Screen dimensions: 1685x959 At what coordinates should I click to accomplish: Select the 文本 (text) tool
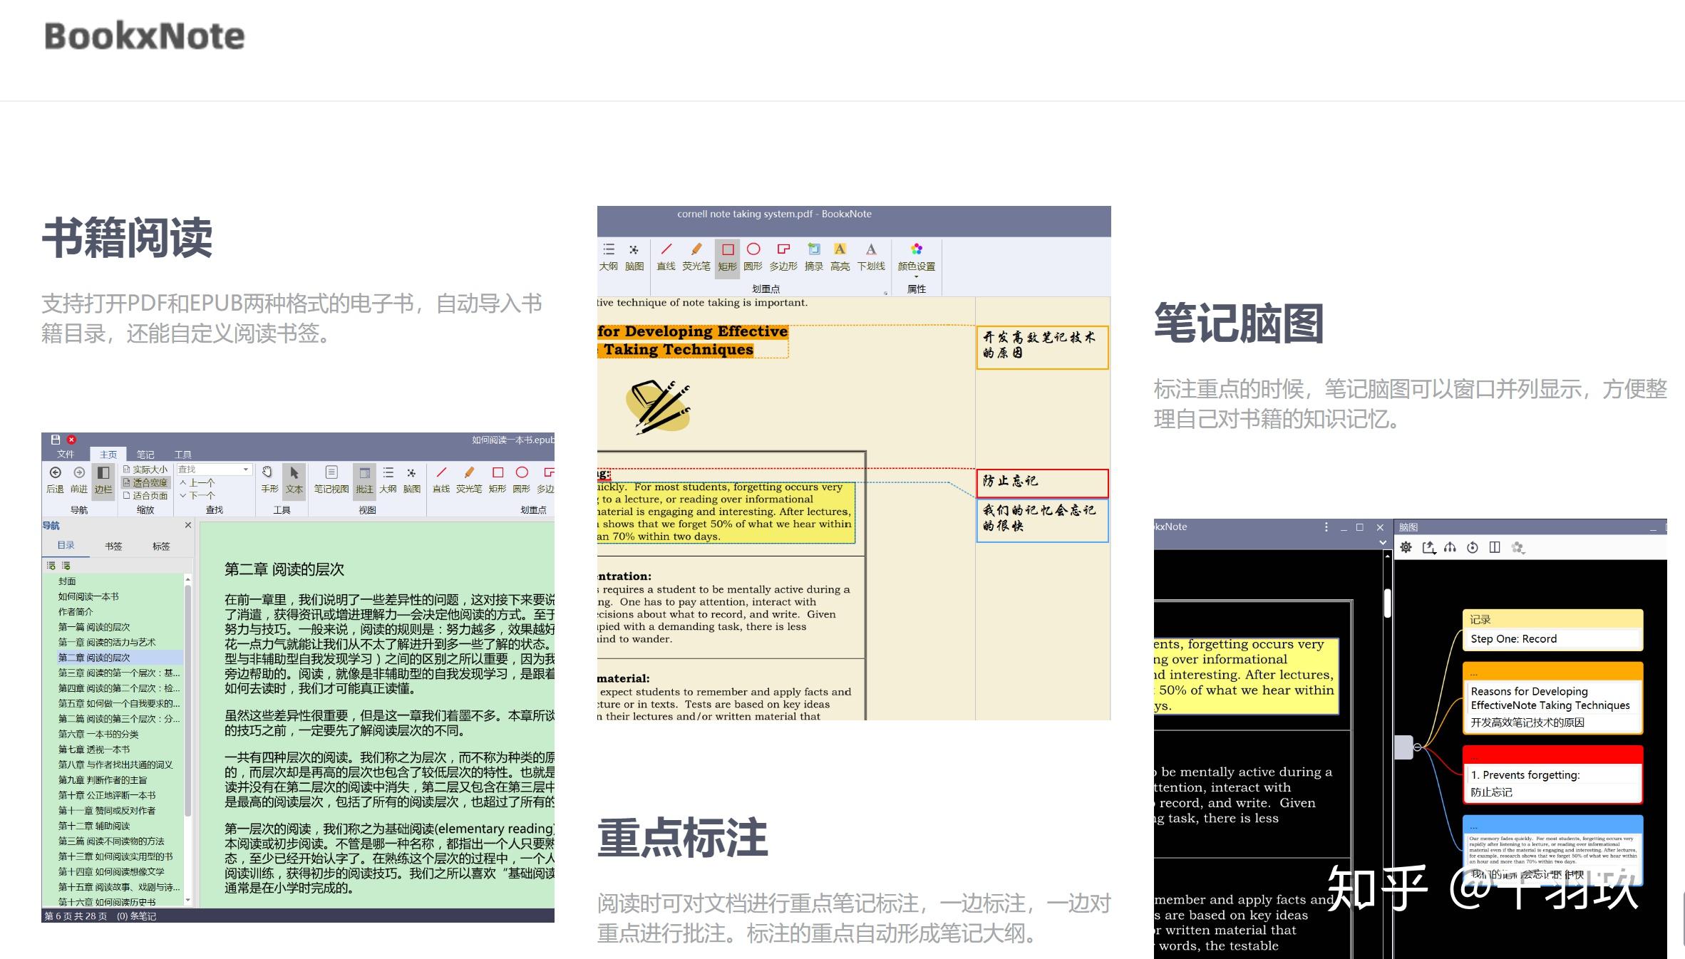[294, 479]
